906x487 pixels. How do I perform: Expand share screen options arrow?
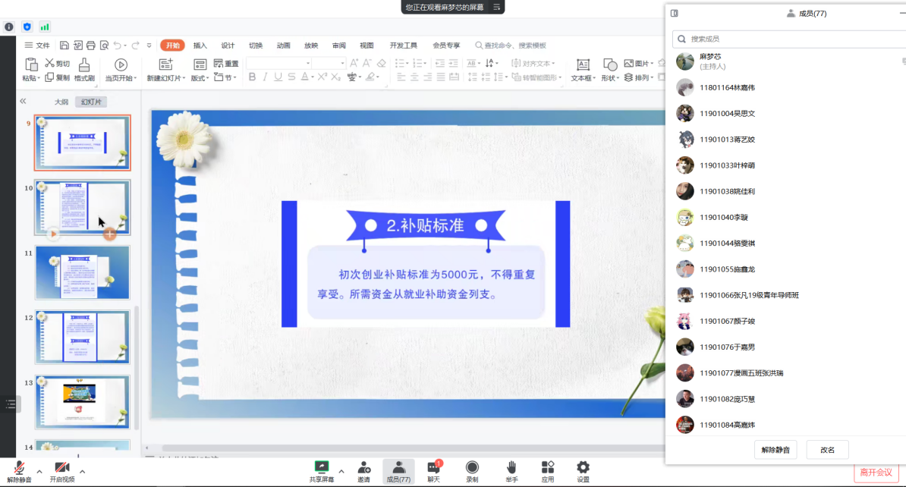coord(341,471)
